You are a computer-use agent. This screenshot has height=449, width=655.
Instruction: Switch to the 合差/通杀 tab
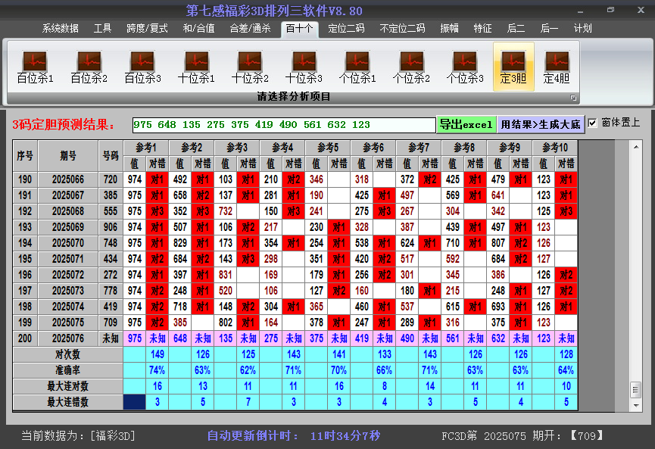pyautogui.click(x=250, y=29)
